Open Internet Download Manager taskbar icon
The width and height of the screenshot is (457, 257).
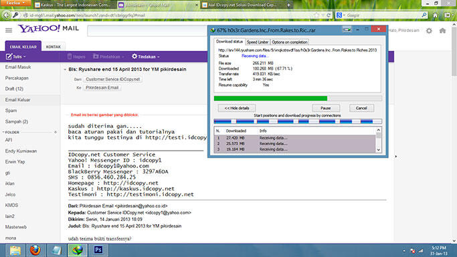(77, 250)
